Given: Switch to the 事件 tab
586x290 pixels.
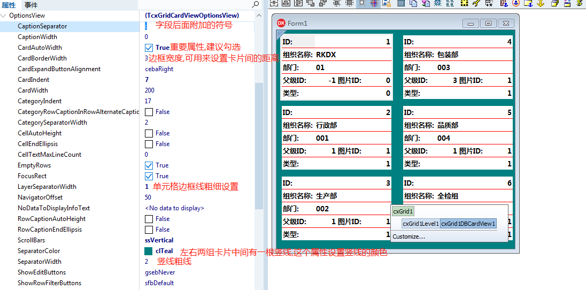Looking at the screenshot, I should [x=32, y=5].
